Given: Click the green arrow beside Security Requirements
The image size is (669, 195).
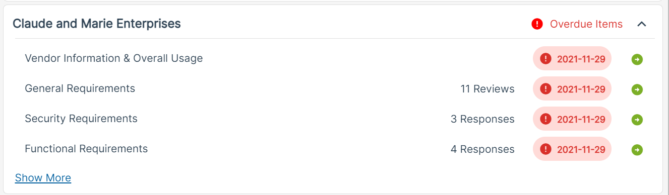Looking at the screenshot, I should point(637,120).
